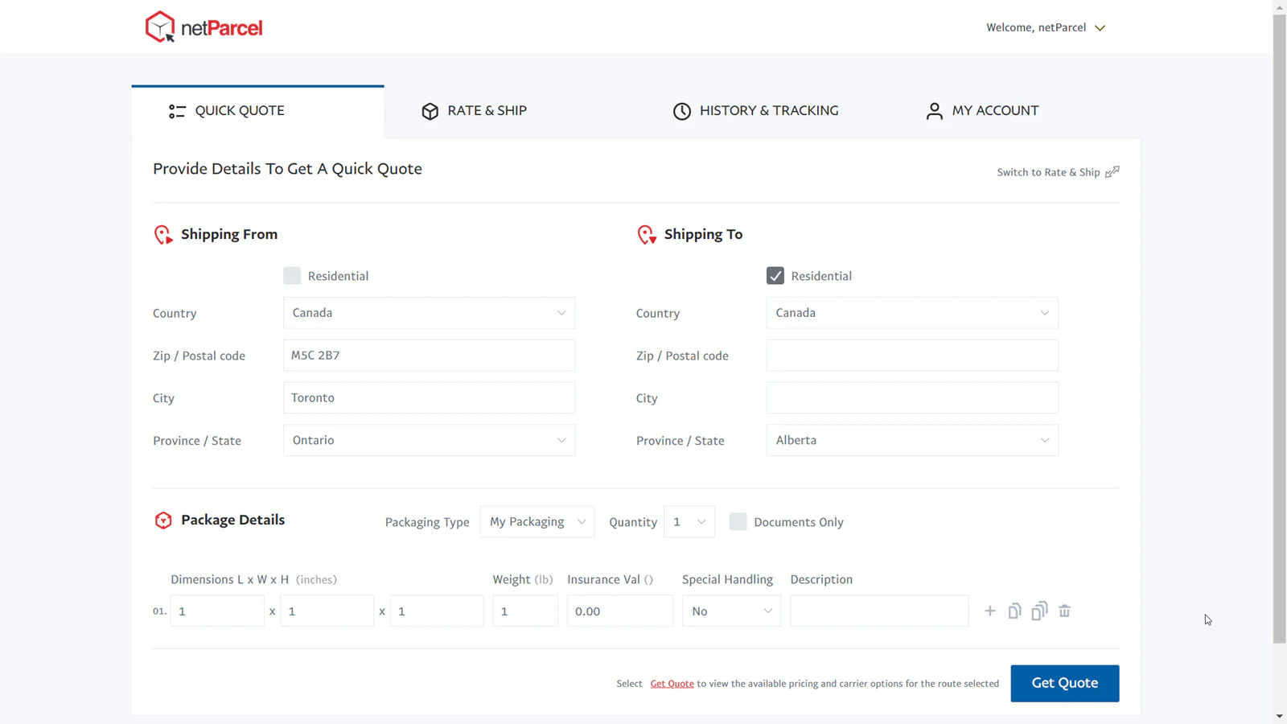Click the copy-all packages icon
Screen dimensions: 1287x724
coord(1039,611)
